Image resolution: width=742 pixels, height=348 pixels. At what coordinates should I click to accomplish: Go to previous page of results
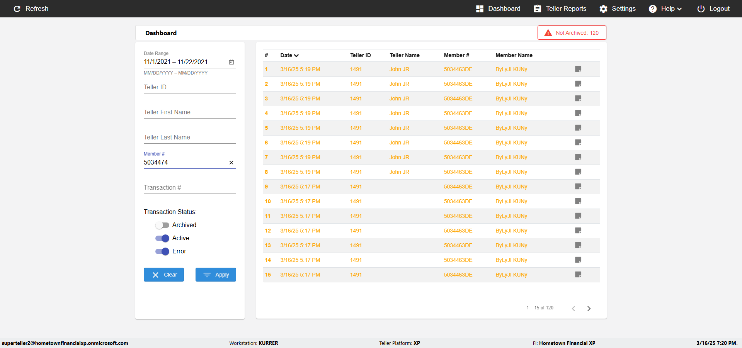point(574,308)
